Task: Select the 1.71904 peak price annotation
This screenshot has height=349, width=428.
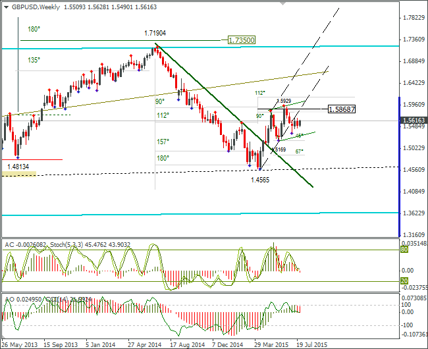Action: pyautogui.click(x=155, y=33)
